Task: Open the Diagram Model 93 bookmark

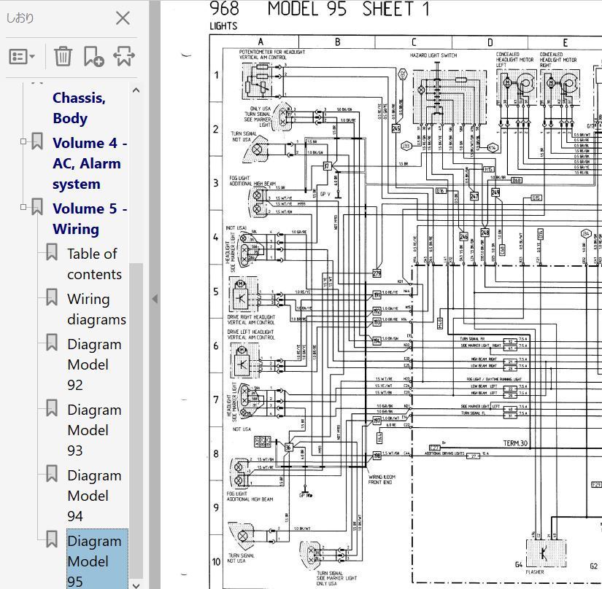Action: 94,430
